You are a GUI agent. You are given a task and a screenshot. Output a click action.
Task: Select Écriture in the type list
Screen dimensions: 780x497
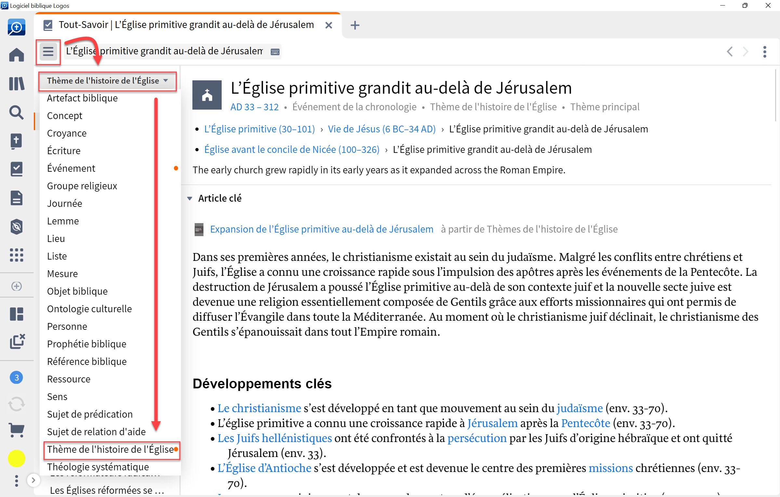click(x=64, y=151)
